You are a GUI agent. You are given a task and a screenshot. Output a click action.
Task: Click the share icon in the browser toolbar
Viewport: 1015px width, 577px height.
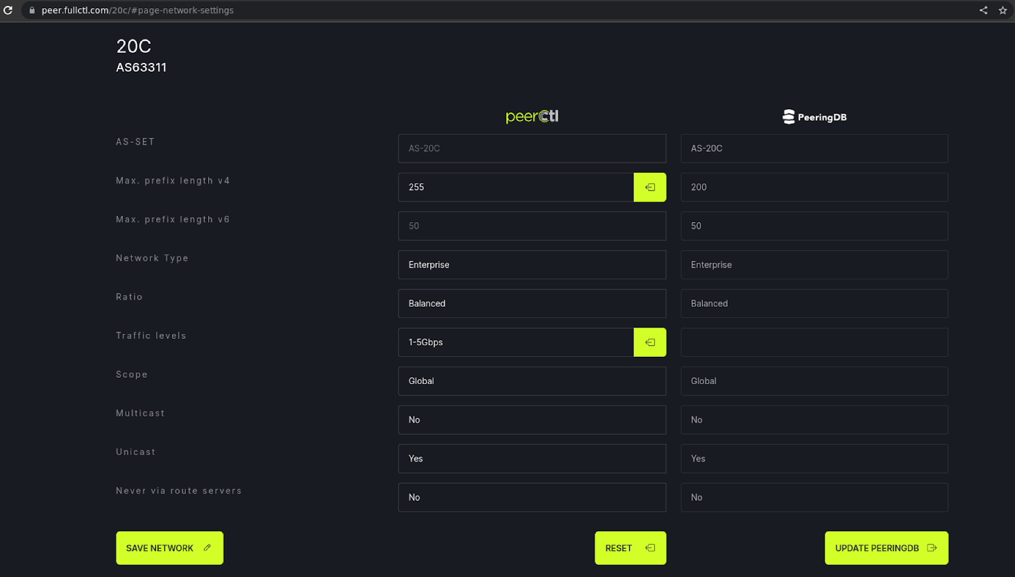983,10
